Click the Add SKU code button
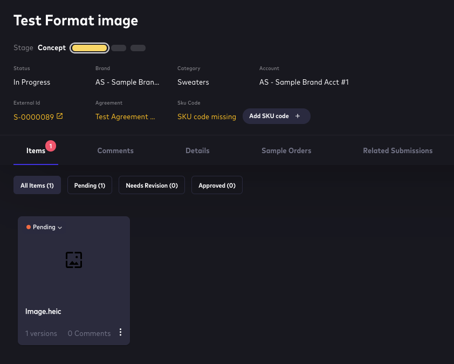 (x=277, y=116)
